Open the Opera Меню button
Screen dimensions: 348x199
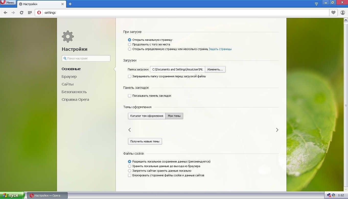[x=8, y=3]
